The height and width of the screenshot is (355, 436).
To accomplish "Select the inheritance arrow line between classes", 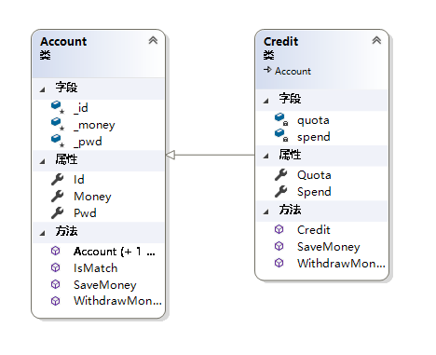I will pos(211,155).
